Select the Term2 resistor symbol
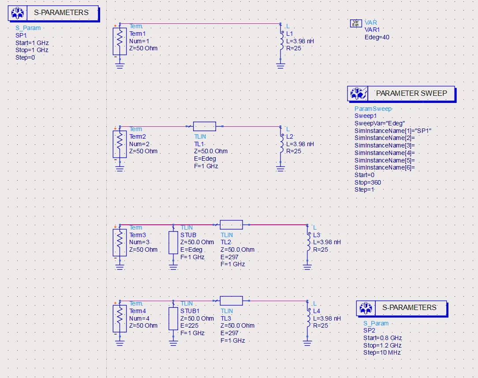Image resolution: width=478 pixels, height=378 pixels. (120, 144)
